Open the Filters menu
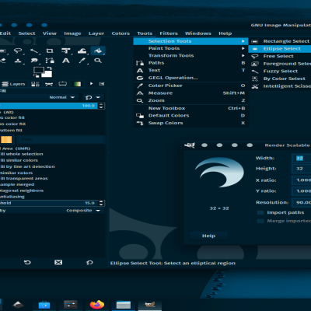Screen dimensions: 311x311 point(169,33)
